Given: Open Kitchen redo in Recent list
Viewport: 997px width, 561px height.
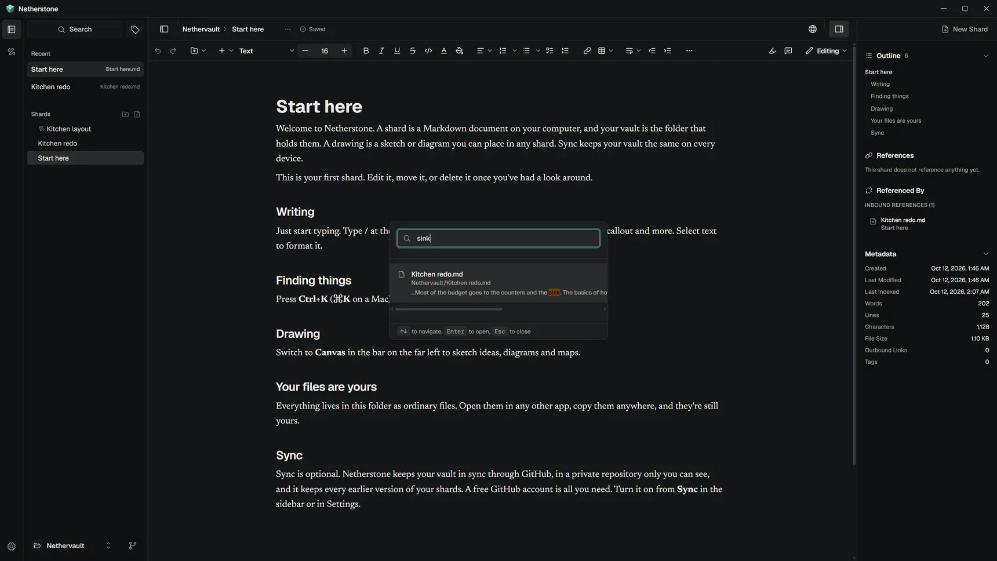Looking at the screenshot, I should (x=85, y=87).
